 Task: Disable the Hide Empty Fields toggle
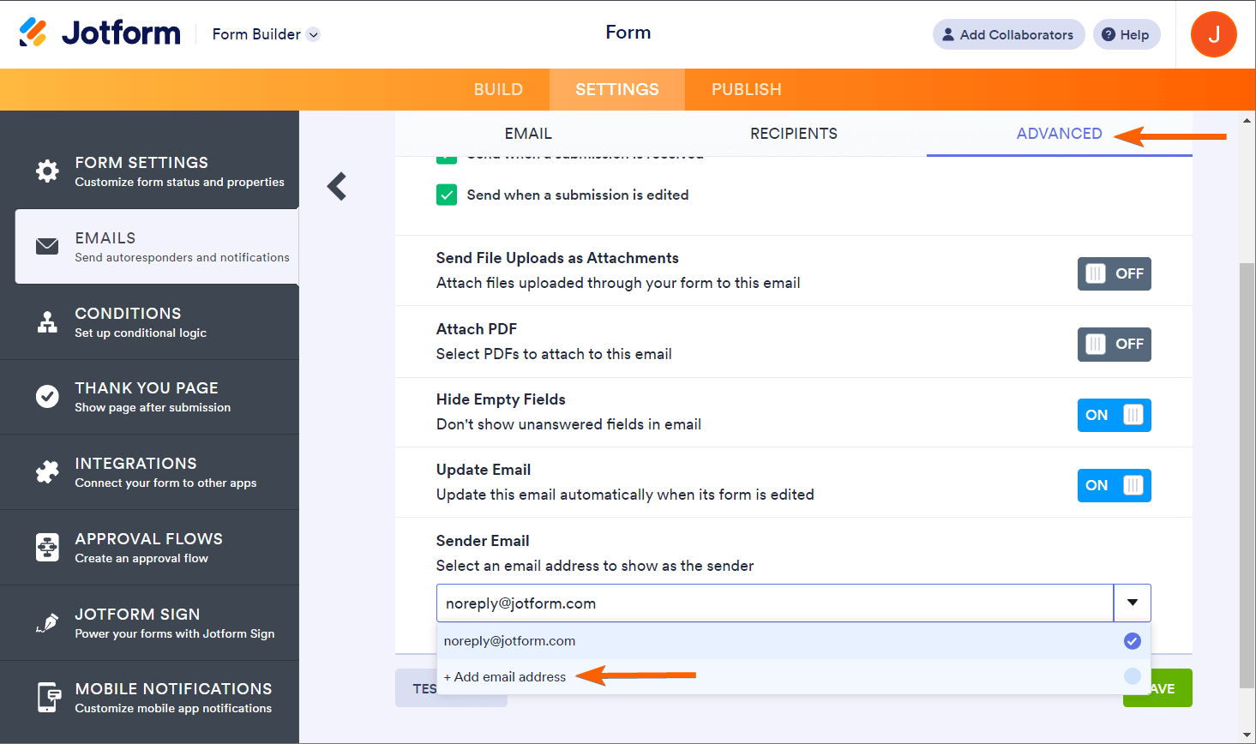click(1114, 415)
